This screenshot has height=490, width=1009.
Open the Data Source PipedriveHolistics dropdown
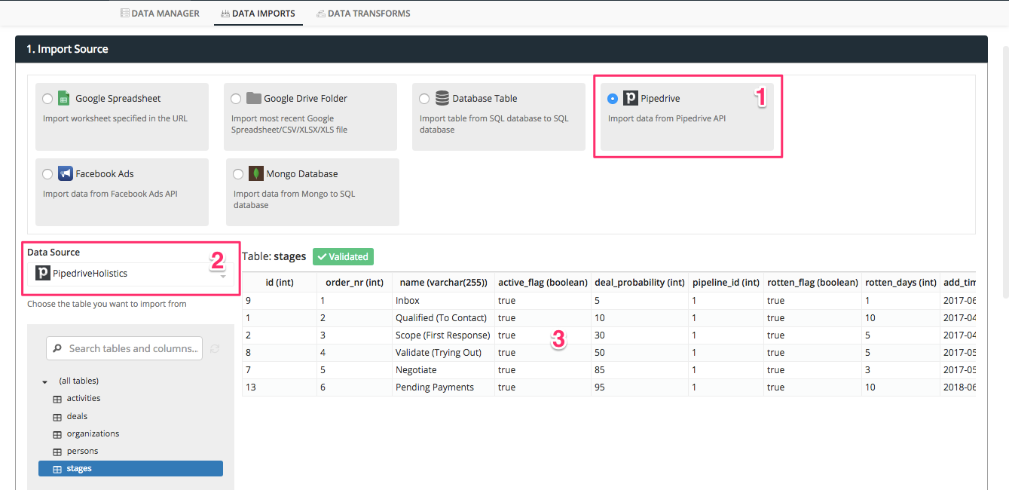(x=131, y=274)
